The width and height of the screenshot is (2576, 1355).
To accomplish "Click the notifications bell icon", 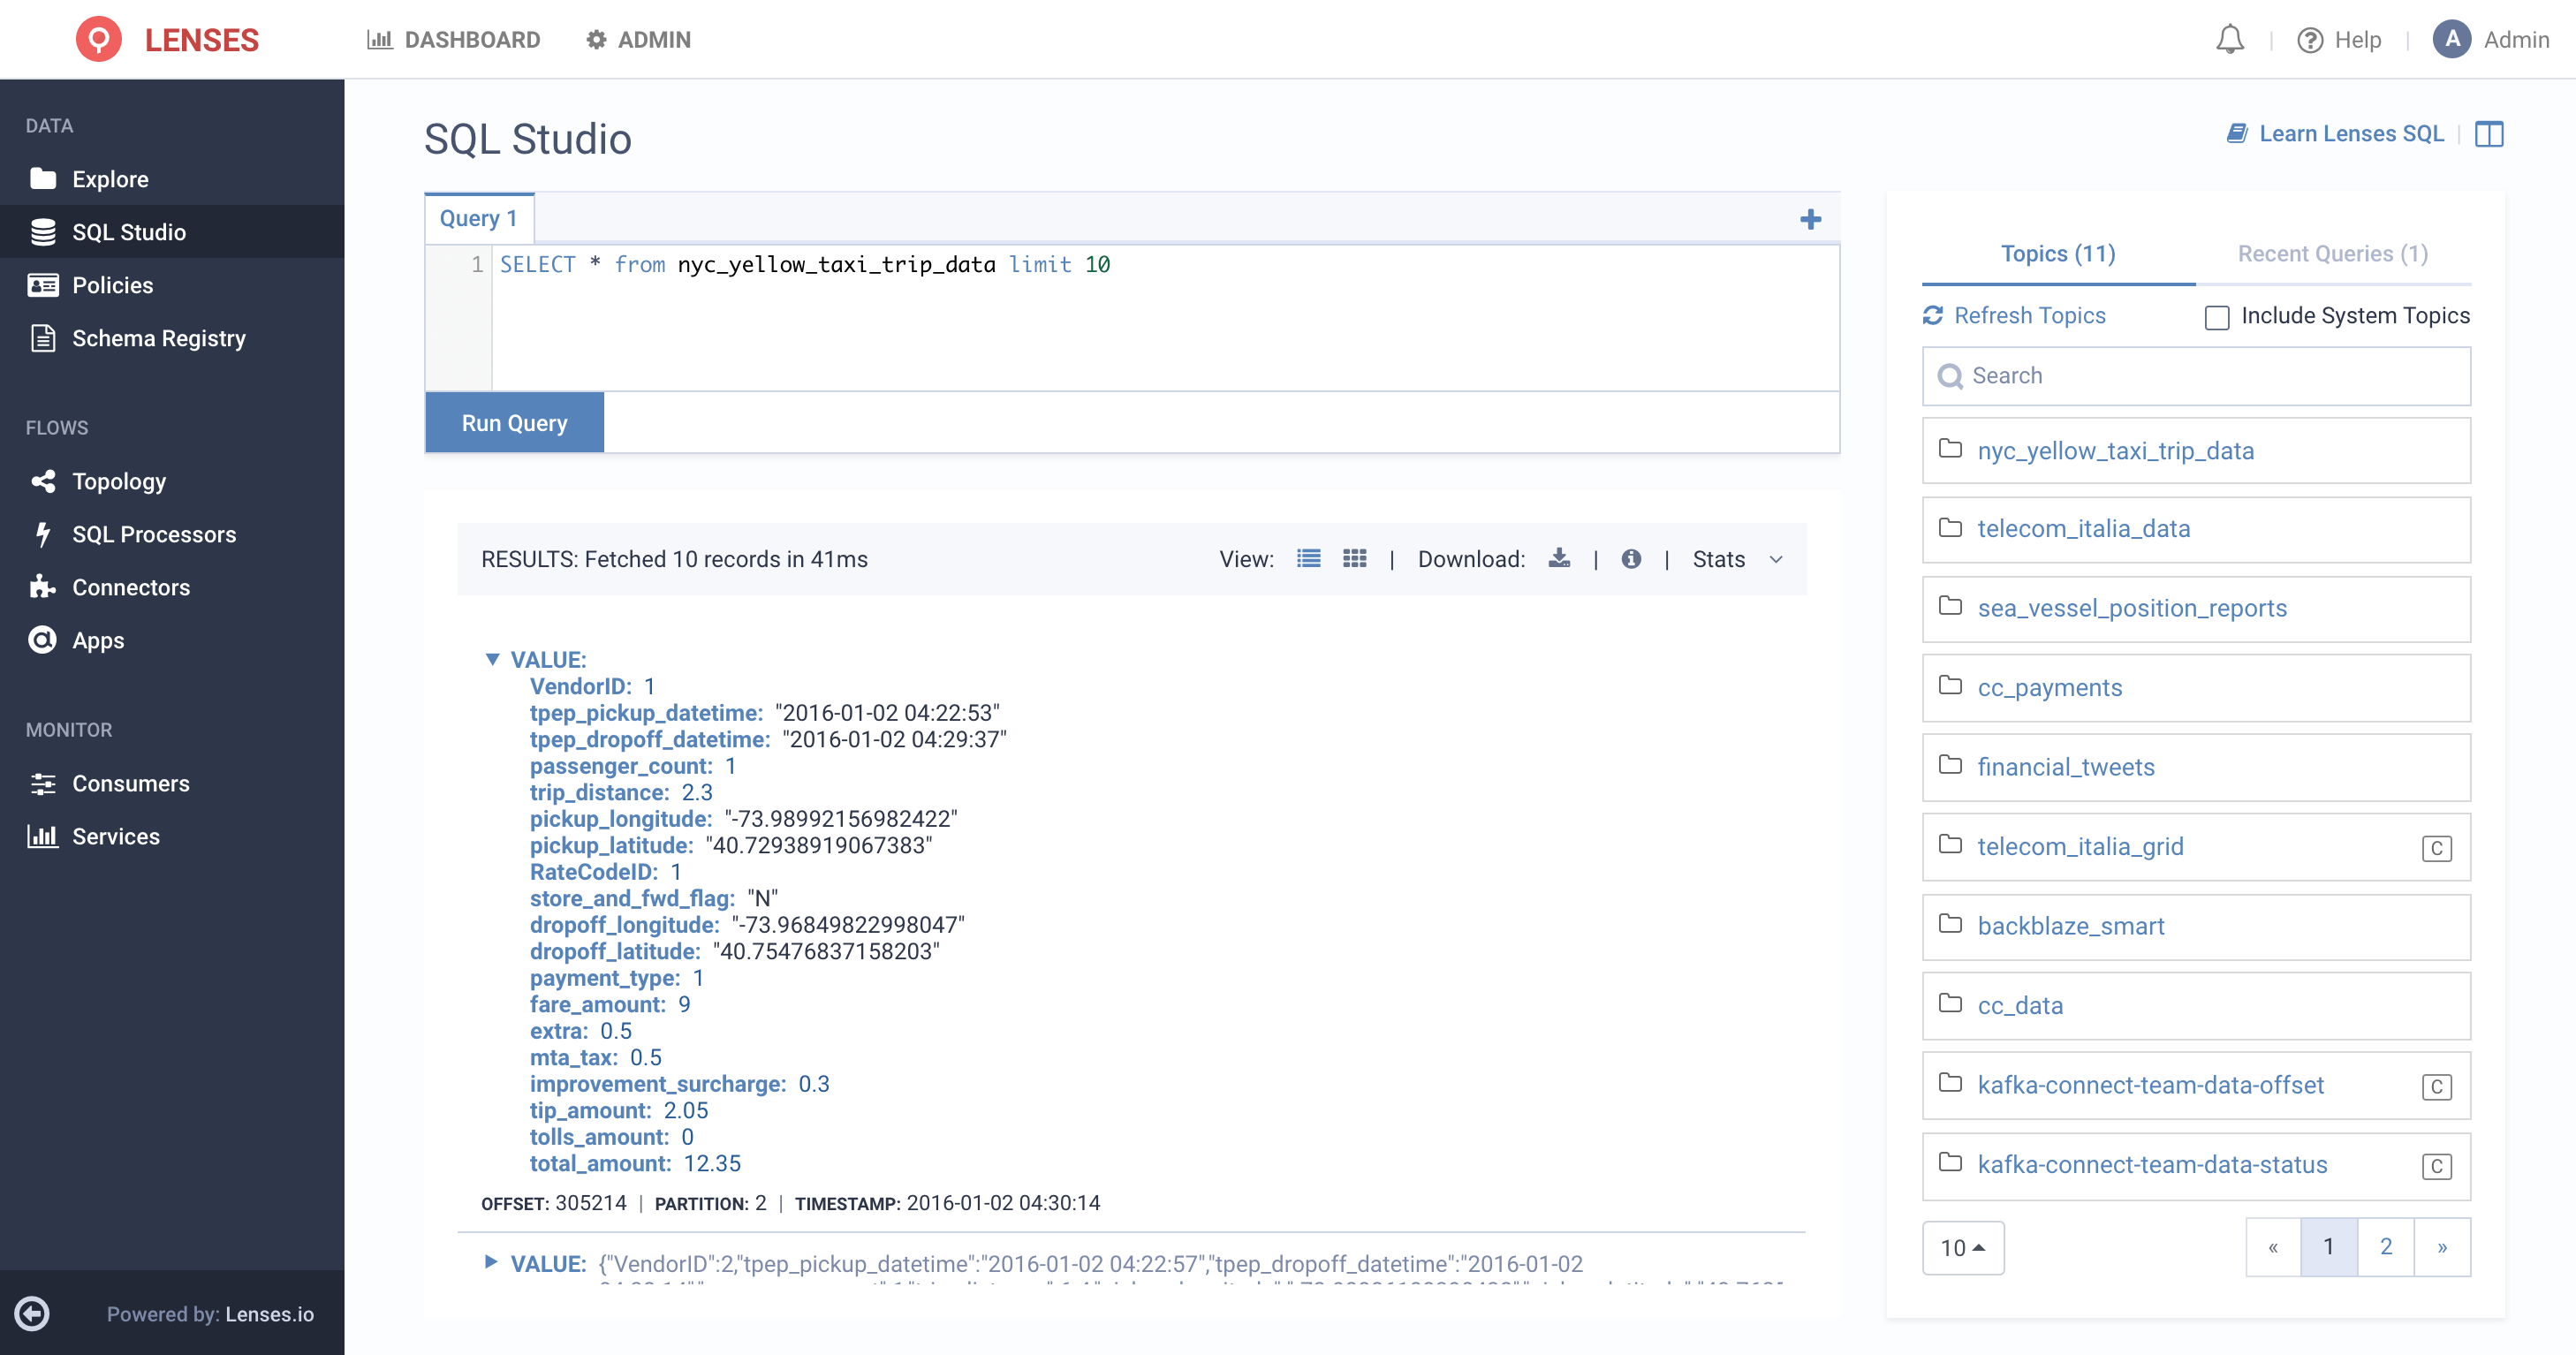I will 2229,40.
